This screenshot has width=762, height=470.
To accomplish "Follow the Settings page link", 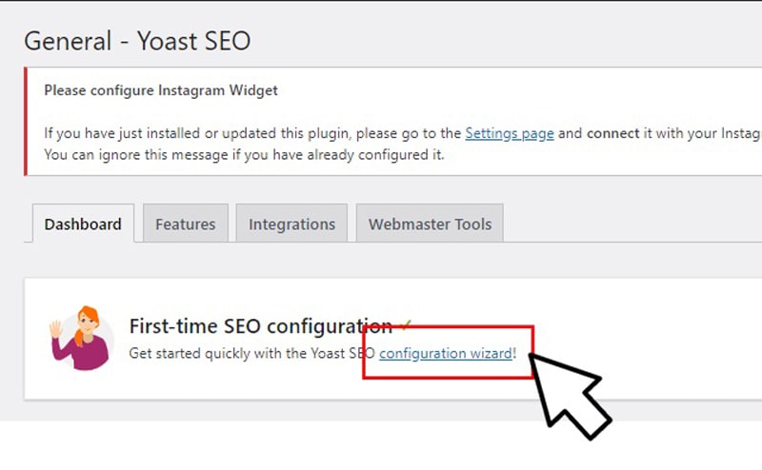I will pyautogui.click(x=510, y=133).
